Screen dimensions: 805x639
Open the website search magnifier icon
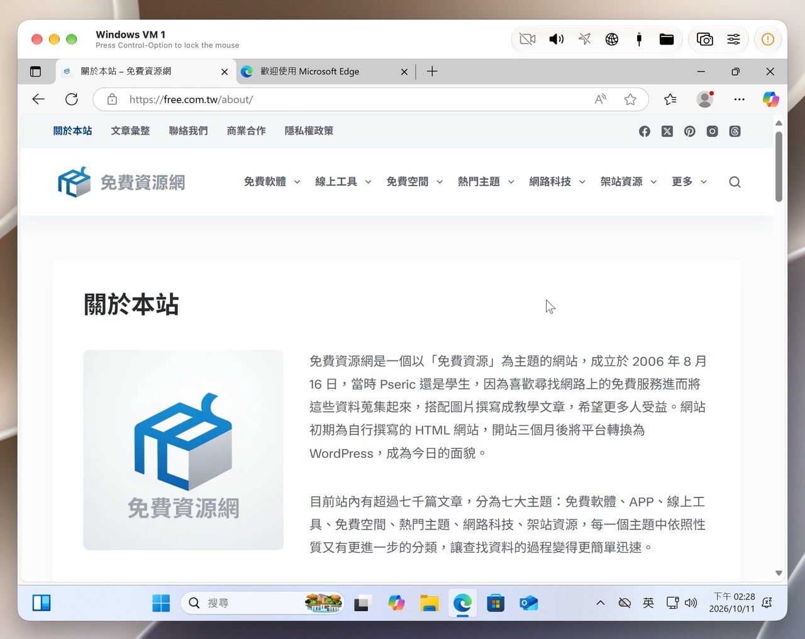coord(735,182)
